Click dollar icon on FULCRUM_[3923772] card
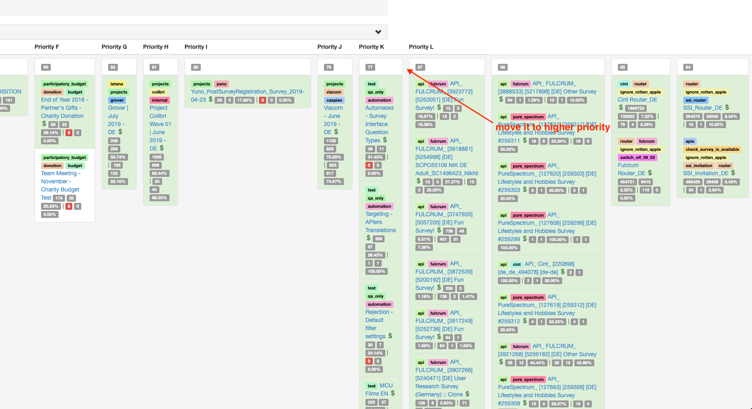The image size is (752, 409). pyautogui.click(x=439, y=107)
